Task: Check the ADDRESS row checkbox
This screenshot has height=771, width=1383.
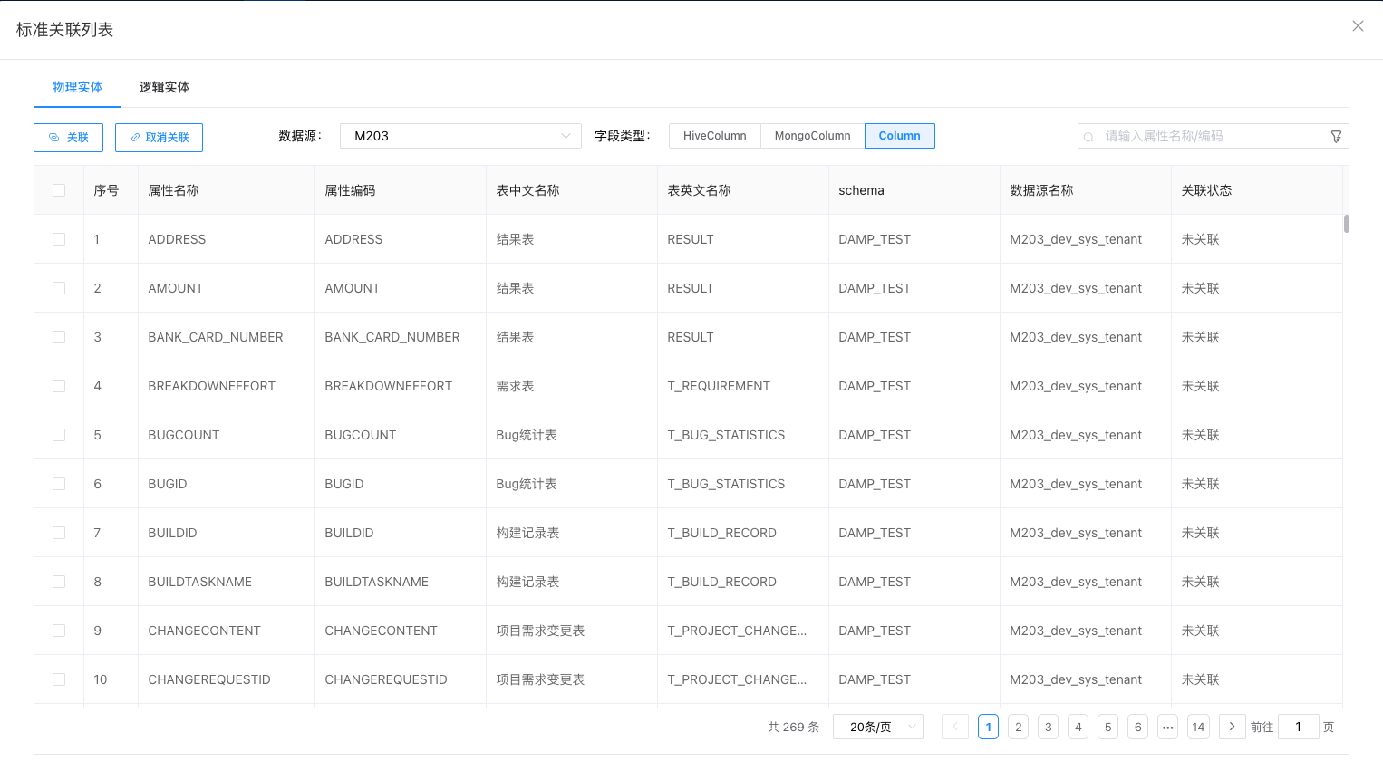Action: [x=59, y=239]
